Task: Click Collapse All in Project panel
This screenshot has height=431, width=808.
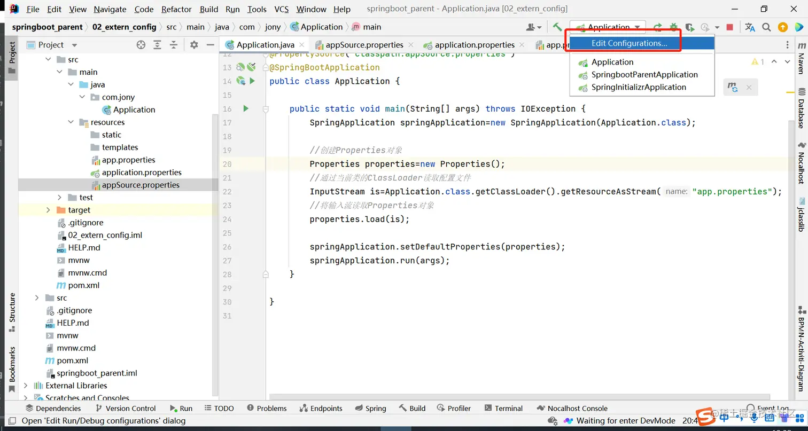Action: coord(173,45)
